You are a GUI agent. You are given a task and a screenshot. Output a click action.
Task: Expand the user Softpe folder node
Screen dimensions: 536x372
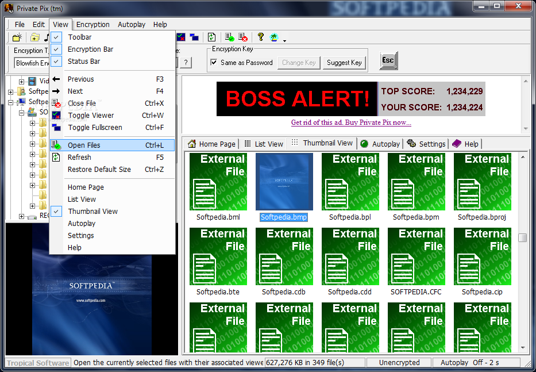point(11,92)
